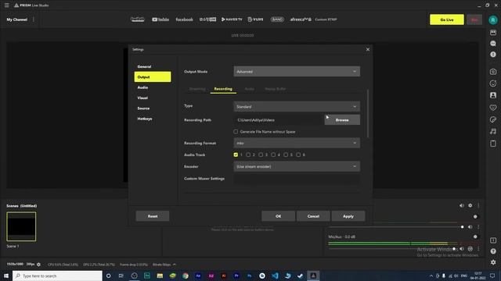Switch to the Replay Buffer tab
The height and width of the screenshot is (281, 501).
[275, 89]
